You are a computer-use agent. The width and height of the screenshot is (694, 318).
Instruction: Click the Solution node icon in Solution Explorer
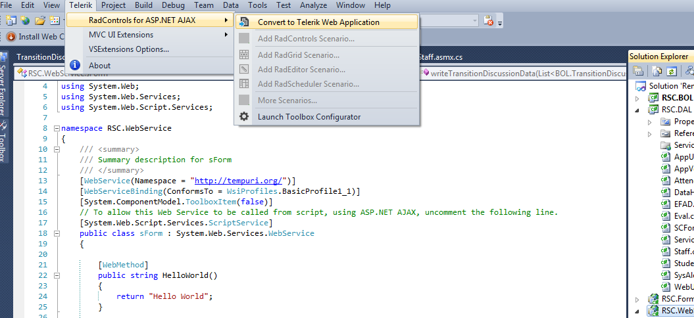tap(641, 86)
